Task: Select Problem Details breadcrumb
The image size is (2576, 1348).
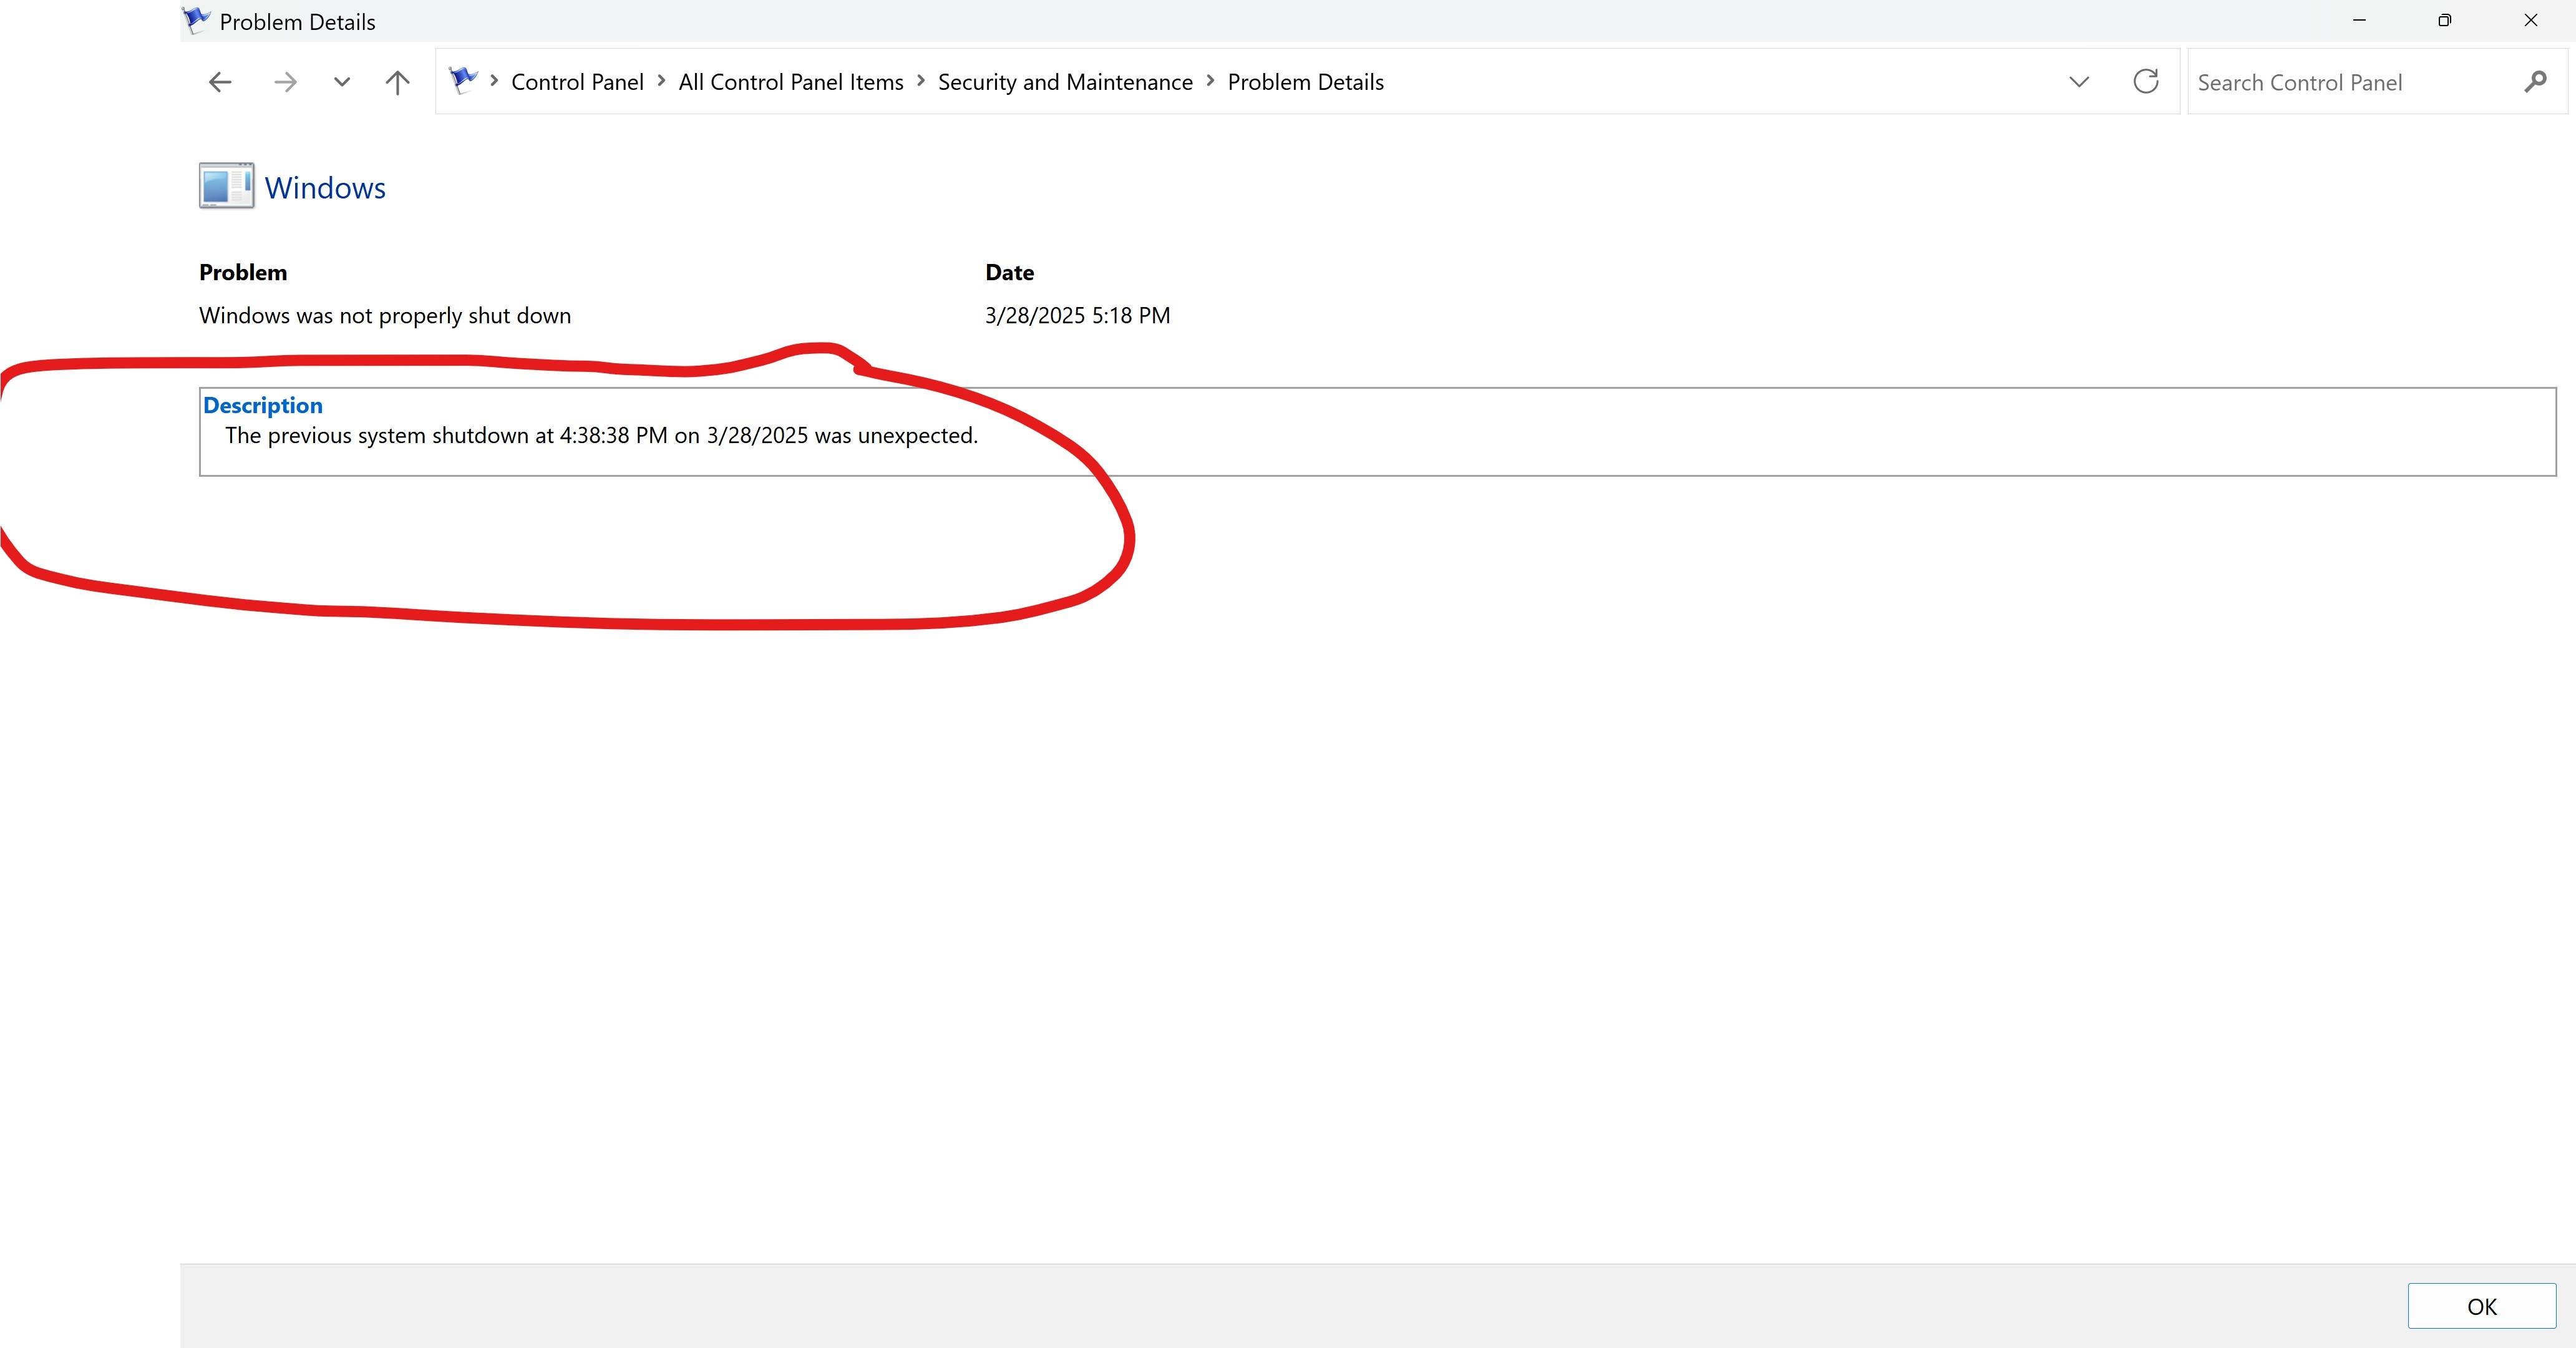Action: coord(1305,82)
